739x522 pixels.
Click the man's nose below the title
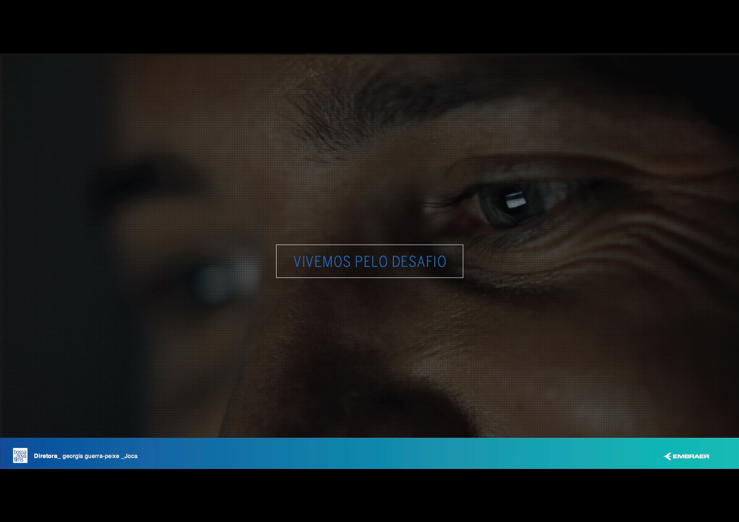point(358,379)
